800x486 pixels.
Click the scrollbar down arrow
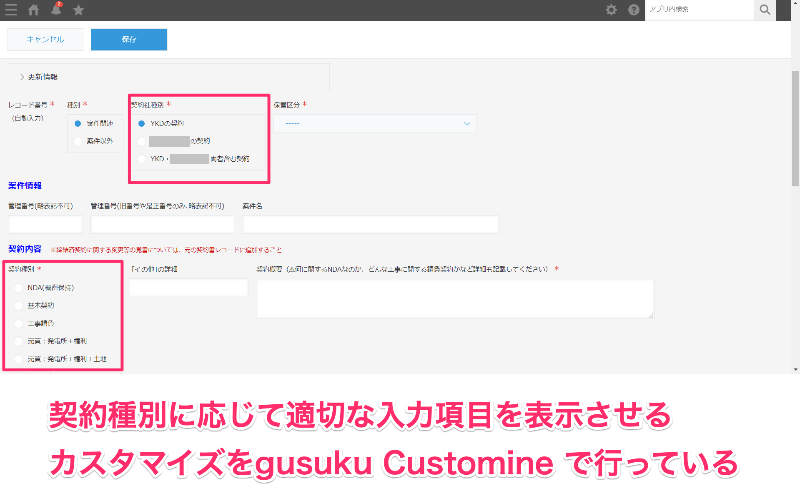tap(796, 369)
